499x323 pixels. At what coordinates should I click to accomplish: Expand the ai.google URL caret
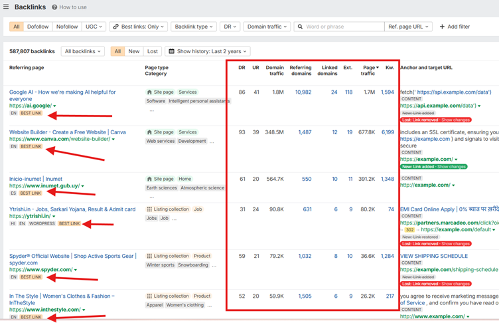(54, 106)
